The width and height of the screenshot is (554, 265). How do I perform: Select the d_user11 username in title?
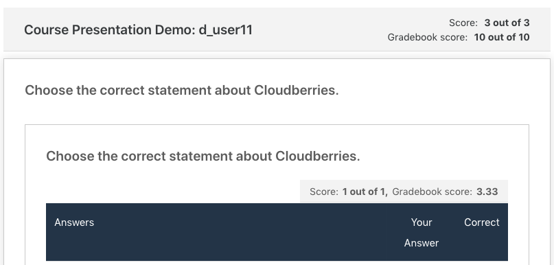coord(226,30)
